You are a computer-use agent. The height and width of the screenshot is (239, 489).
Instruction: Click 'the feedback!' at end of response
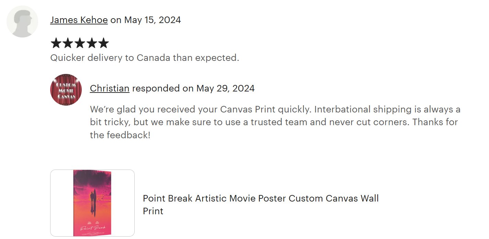pyautogui.click(x=120, y=135)
